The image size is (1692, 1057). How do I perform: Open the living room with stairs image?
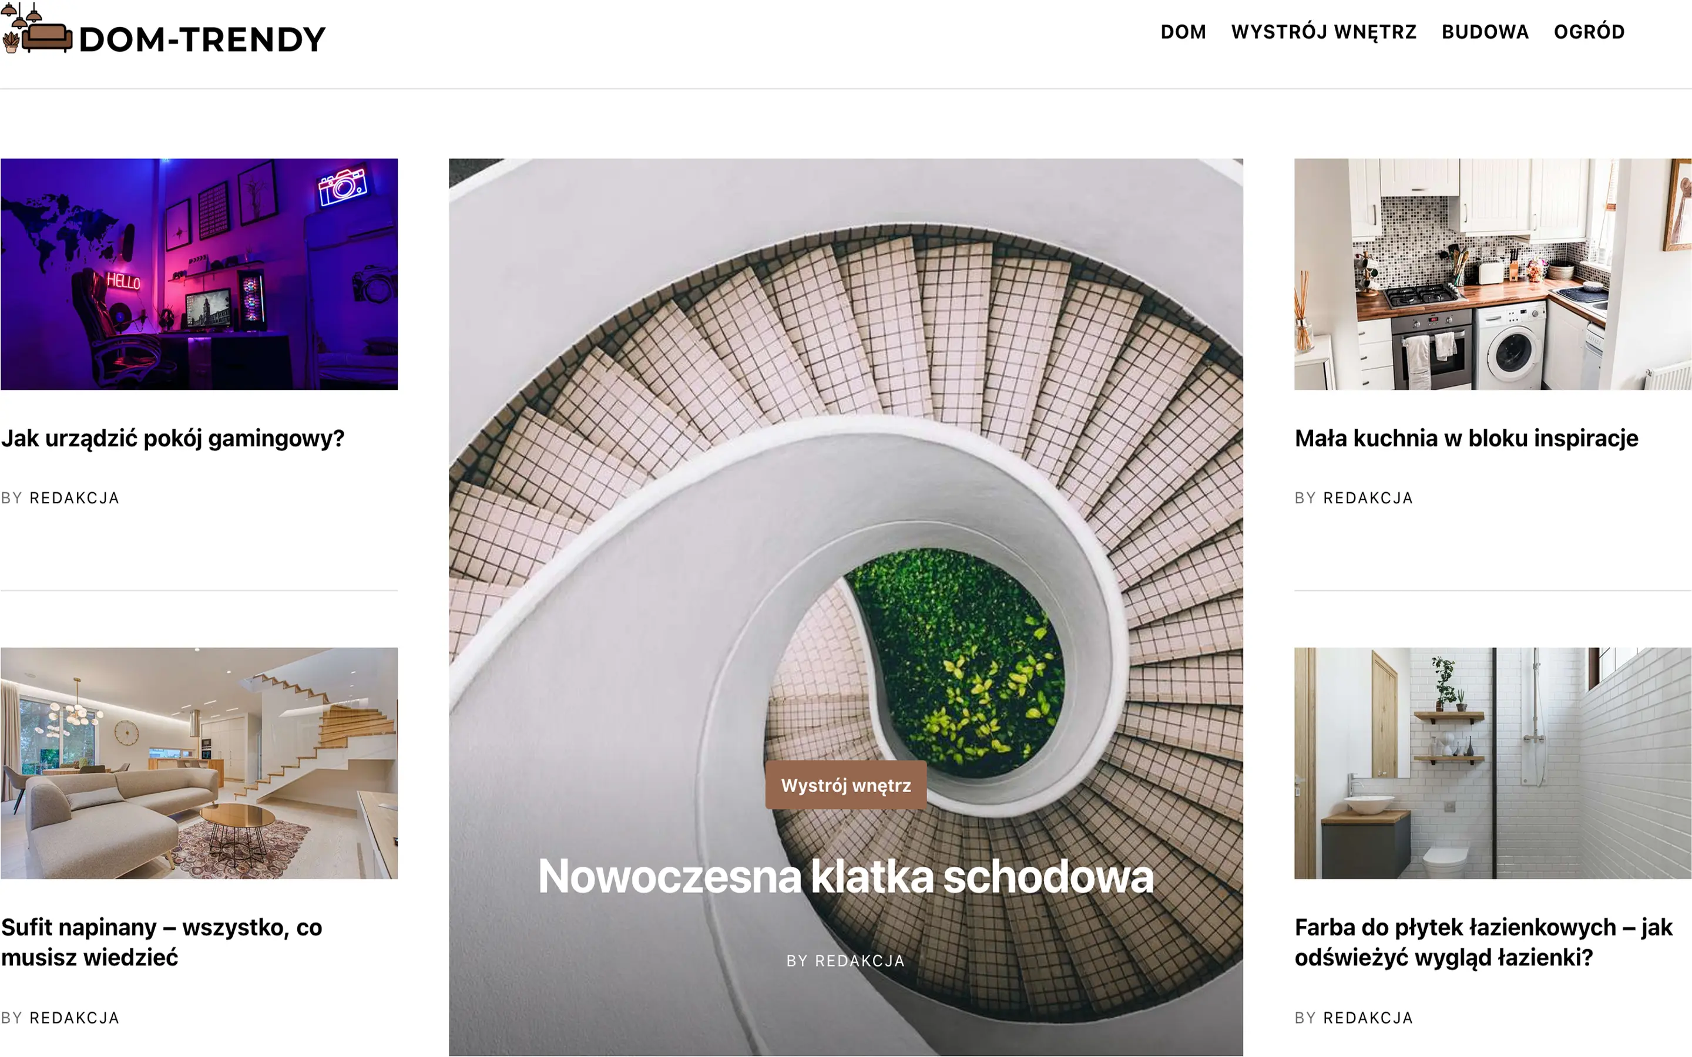point(199,763)
